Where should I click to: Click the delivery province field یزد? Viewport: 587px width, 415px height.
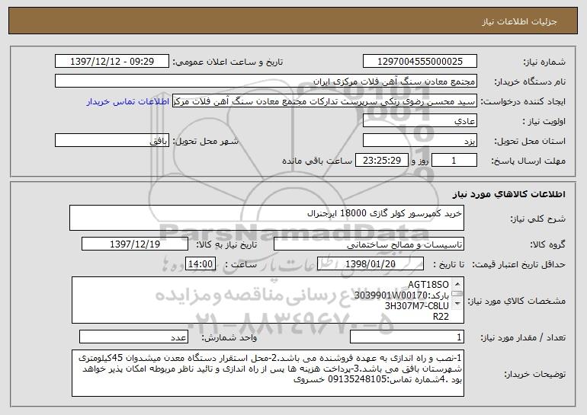(x=419, y=141)
